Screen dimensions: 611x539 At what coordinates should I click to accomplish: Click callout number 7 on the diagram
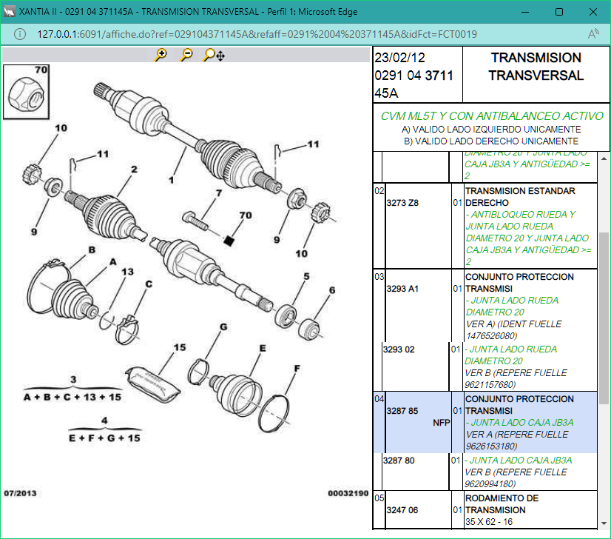219,192
